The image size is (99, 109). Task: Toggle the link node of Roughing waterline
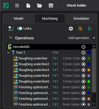pos(84,58)
